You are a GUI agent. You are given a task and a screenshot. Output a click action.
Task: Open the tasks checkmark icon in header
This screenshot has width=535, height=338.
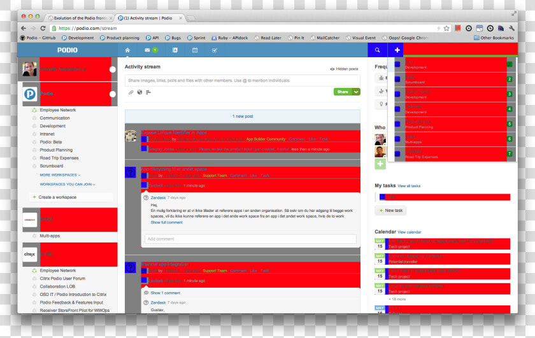(x=215, y=50)
